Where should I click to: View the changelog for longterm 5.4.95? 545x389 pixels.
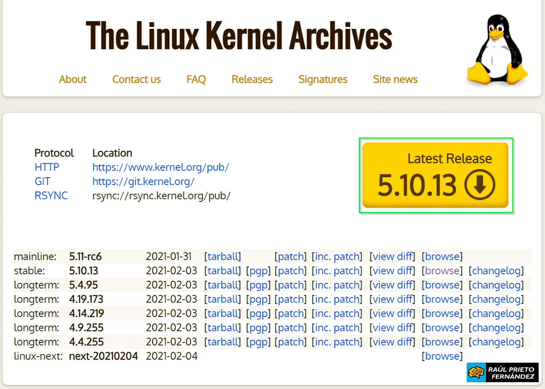coord(496,285)
